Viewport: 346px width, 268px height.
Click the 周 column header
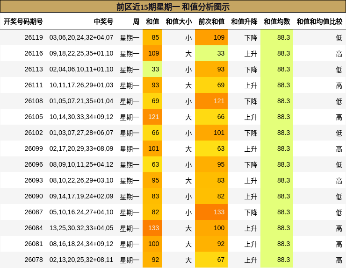[136, 21]
